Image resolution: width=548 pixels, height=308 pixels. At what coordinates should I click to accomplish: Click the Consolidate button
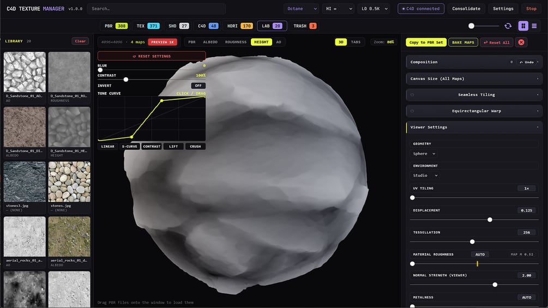tap(466, 9)
